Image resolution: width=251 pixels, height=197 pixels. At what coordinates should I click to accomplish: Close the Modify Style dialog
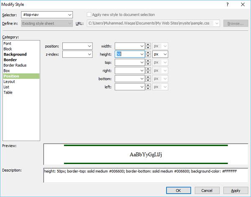[243, 5]
